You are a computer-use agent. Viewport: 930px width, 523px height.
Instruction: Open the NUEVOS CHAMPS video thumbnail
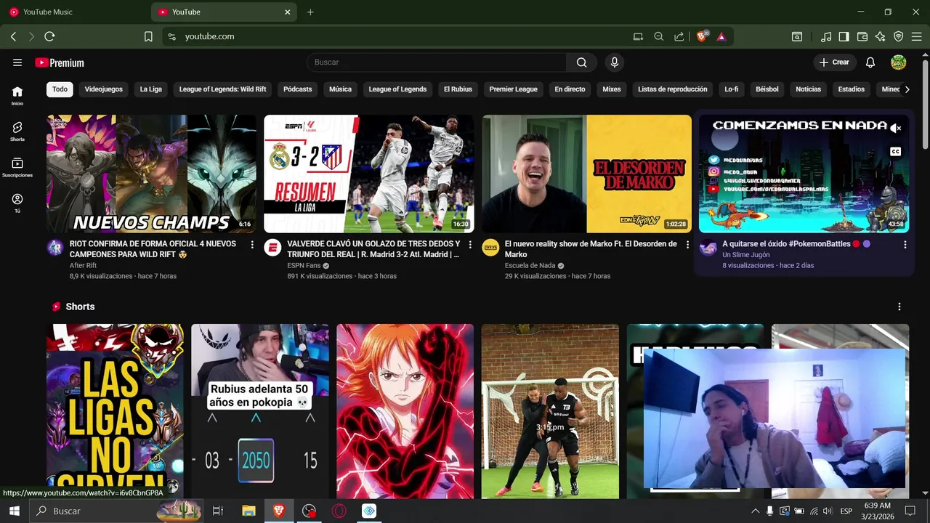[x=151, y=174]
